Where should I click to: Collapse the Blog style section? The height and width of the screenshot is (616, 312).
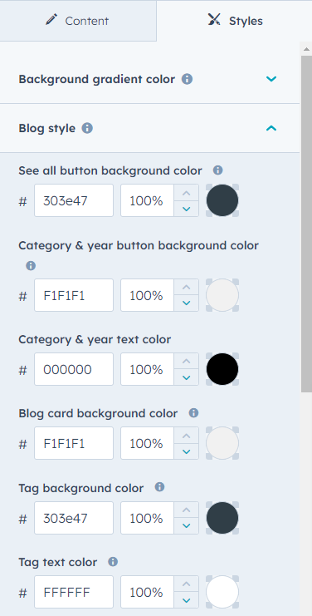click(x=271, y=128)
